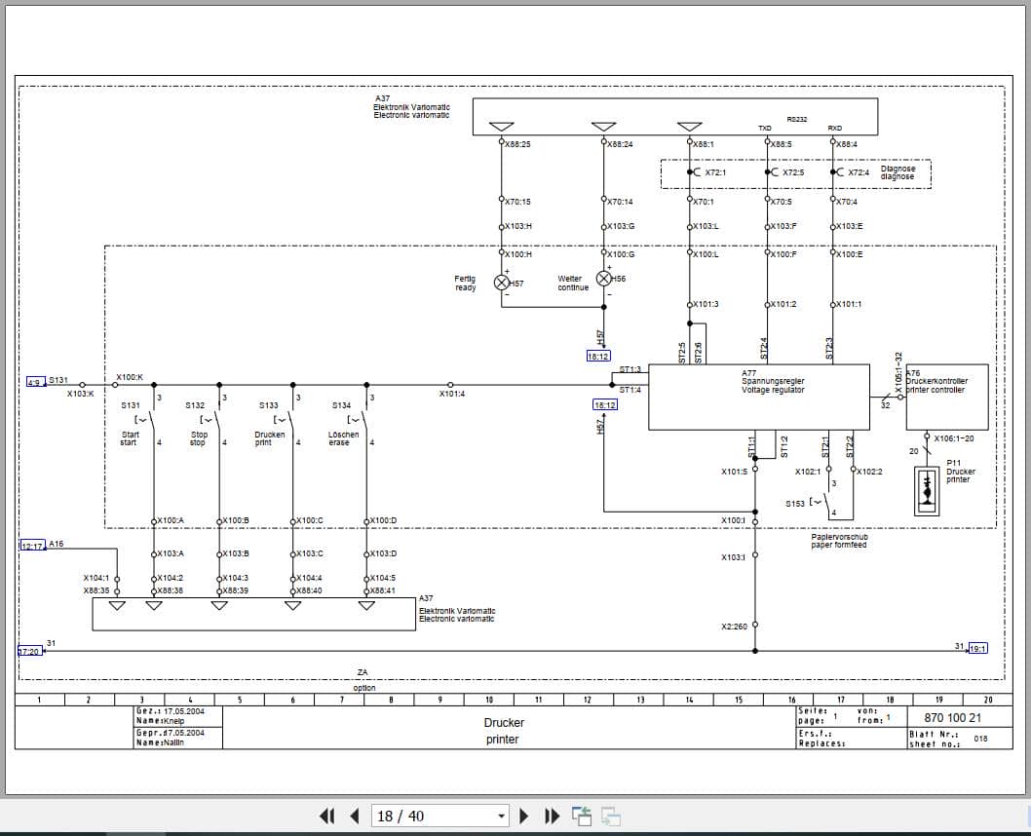
Task: Follow the 18:12 link below the H56 lamp
Action: click(x=597, y=357)
